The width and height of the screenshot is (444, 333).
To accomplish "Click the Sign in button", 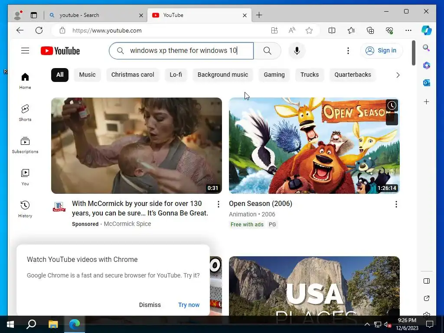I will (382, 51).
